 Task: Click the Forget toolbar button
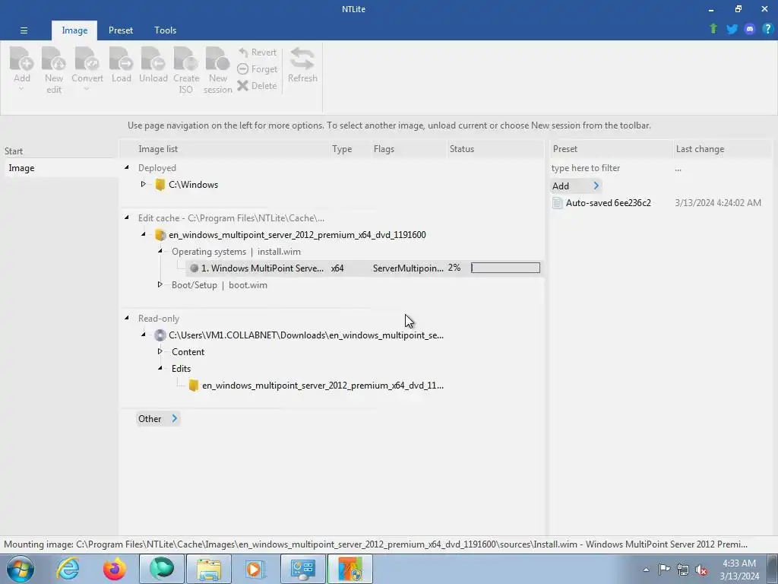click(x=257, y=69)
